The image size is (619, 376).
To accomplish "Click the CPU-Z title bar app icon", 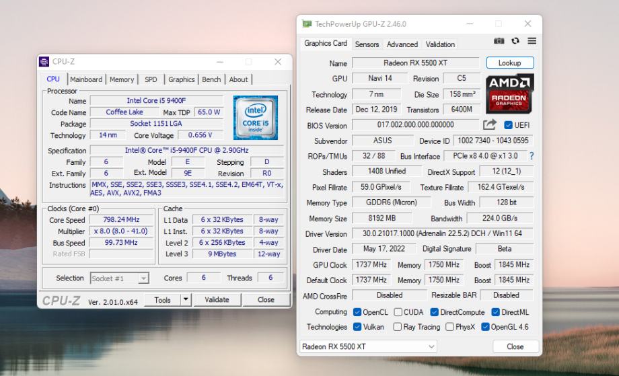I will [44, 62].
